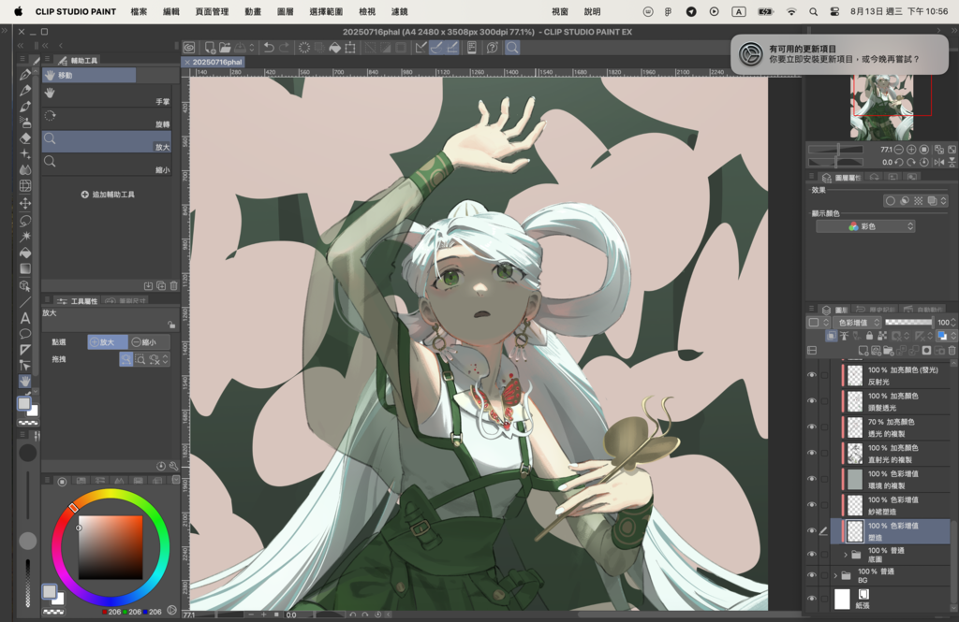
Task: Delete layer using trash icon in Layer panel
Action: pos(952,351)
